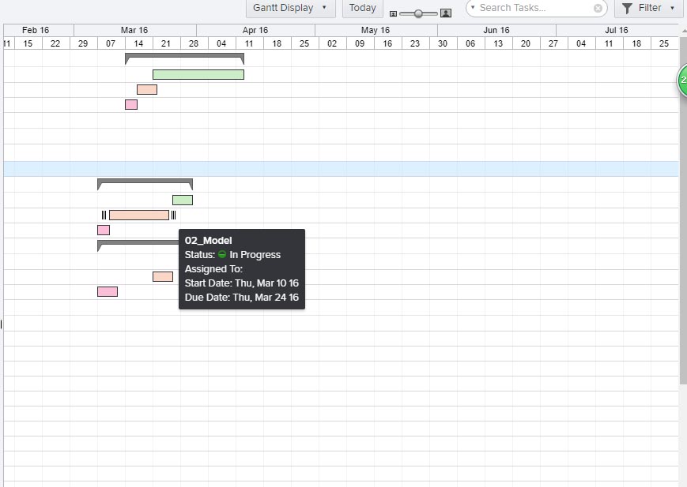The image size is (687, 487).
Task: Select the orange bar under the long green bar
Action: click(147, 90)
